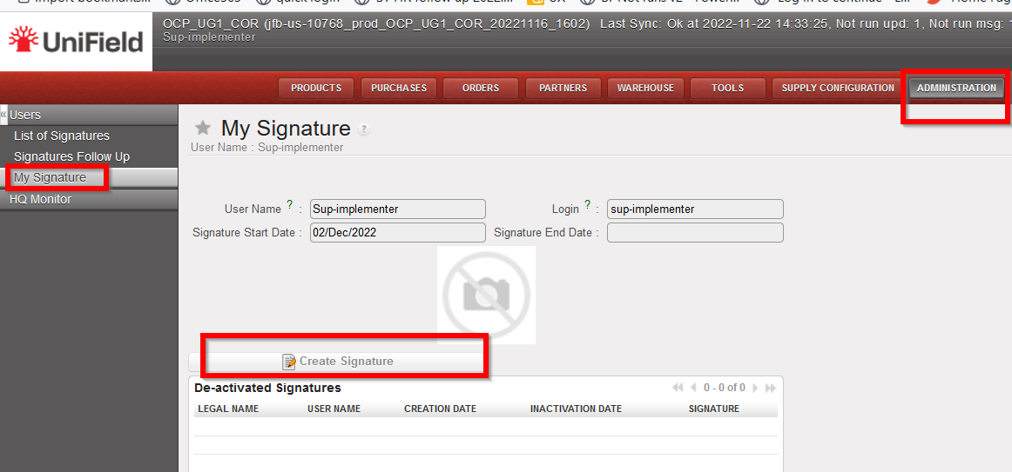The height and width of the screenshot is (472, 1012).
Task: Sort by Creation Date column header
Action: tap(440, 409)
